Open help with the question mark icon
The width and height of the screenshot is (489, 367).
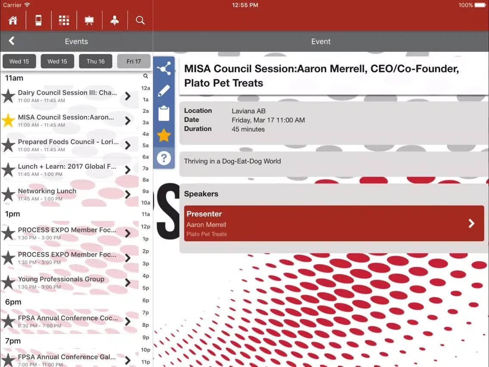click(x=164, y=158)
